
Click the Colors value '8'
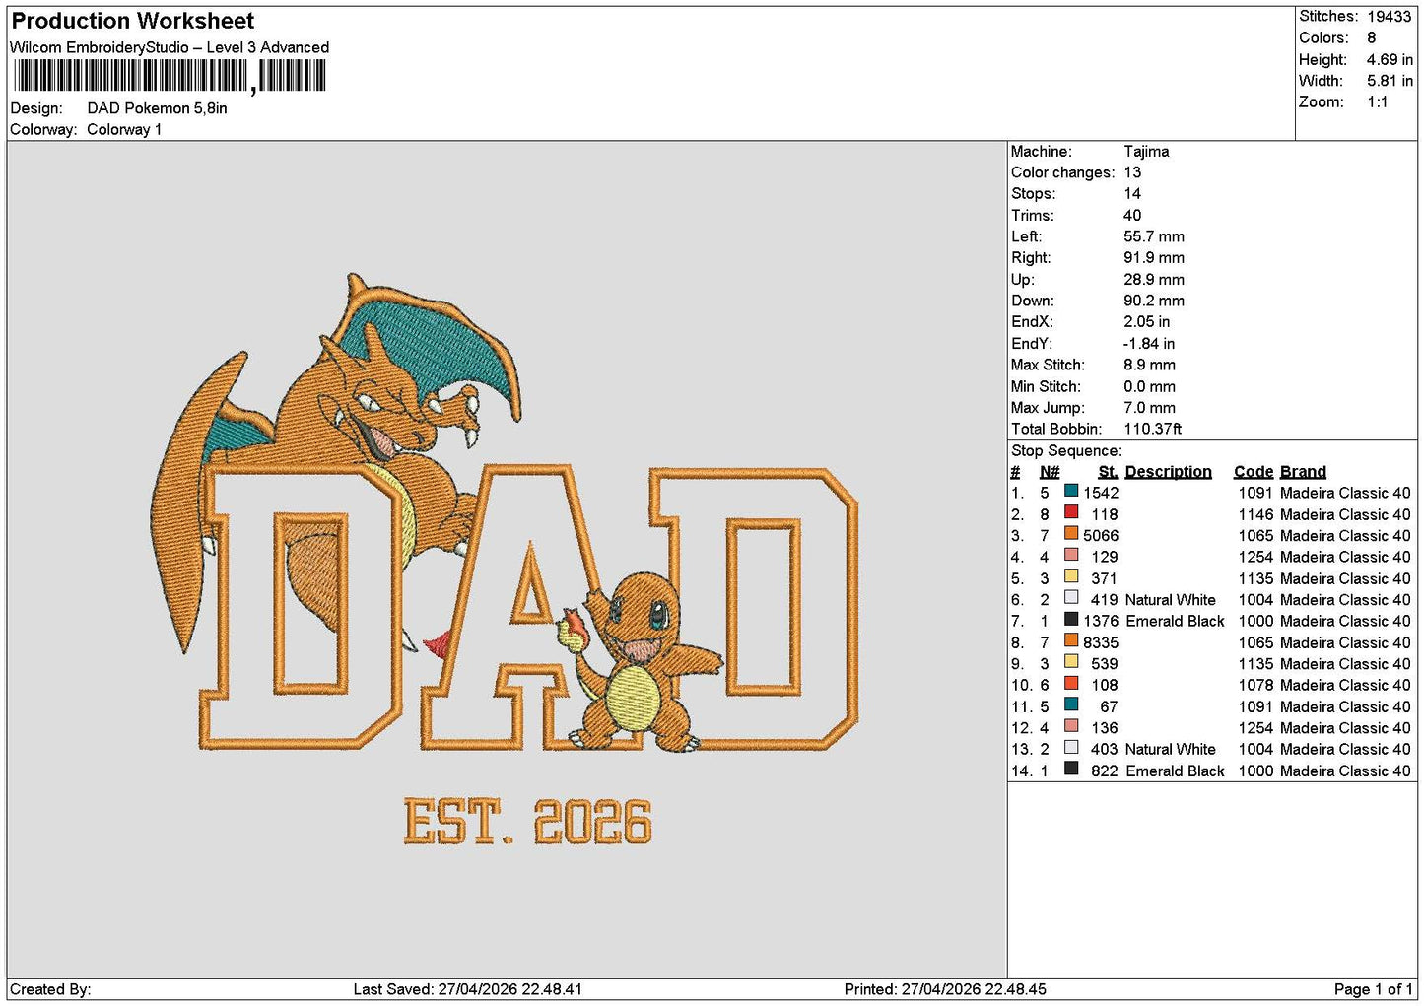[x=1372, y=37]
